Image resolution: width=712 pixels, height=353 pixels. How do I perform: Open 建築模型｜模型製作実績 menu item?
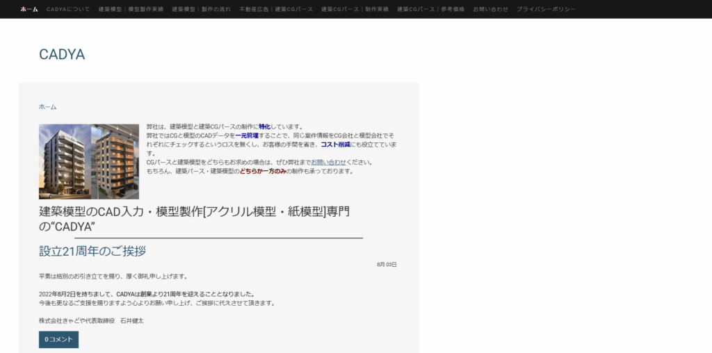click(131, 10)
